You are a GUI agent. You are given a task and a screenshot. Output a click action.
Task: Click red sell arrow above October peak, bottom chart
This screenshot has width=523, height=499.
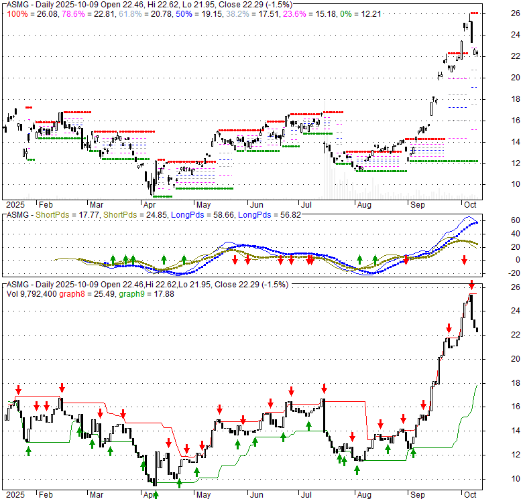pyautogui.click(x=471, y=285)
